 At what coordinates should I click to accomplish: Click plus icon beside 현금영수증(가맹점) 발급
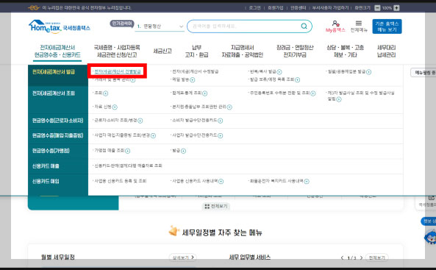183,151
